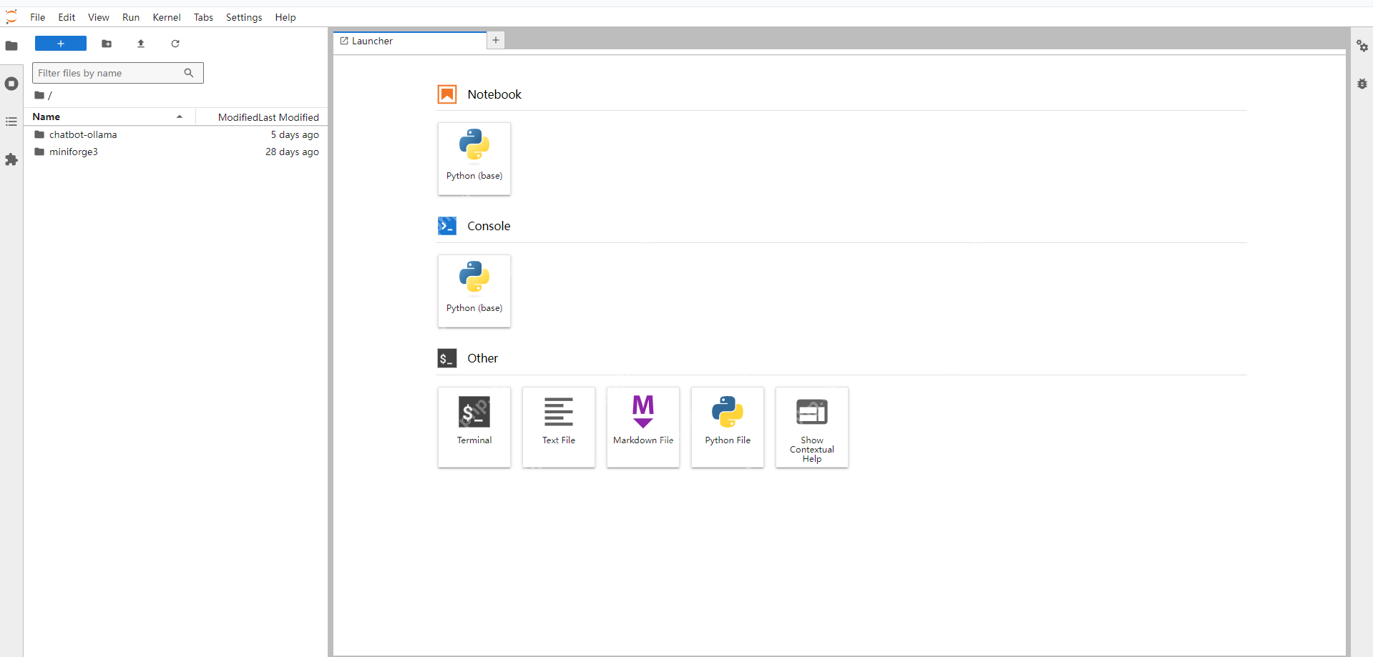The height and width of the screenshot is (657, 1373).
Task: Open the Edit menu
Action: click(67, 17)
